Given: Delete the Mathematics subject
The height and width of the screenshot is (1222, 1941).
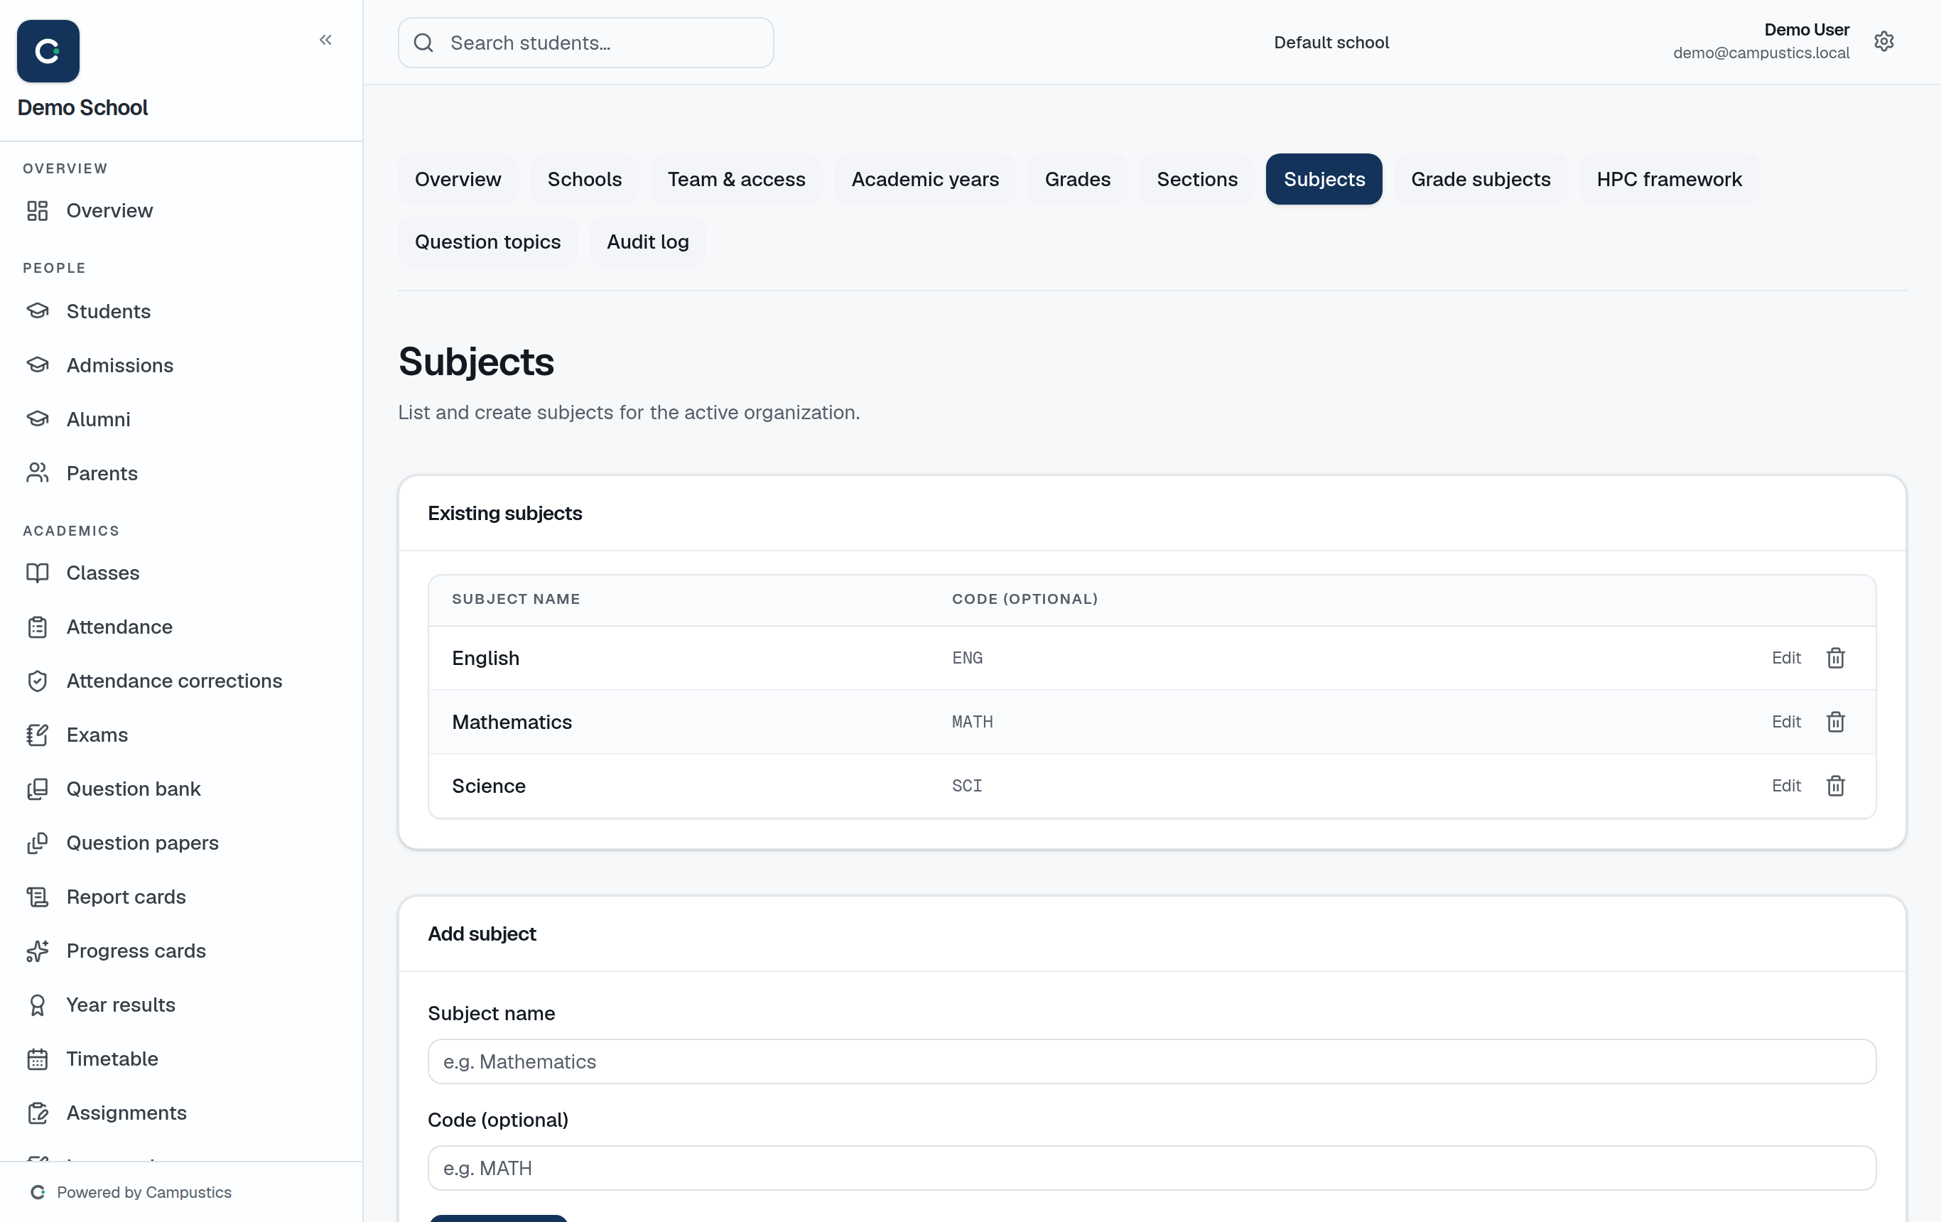Looking at the screenshot, I should (x=1835, y=723).
